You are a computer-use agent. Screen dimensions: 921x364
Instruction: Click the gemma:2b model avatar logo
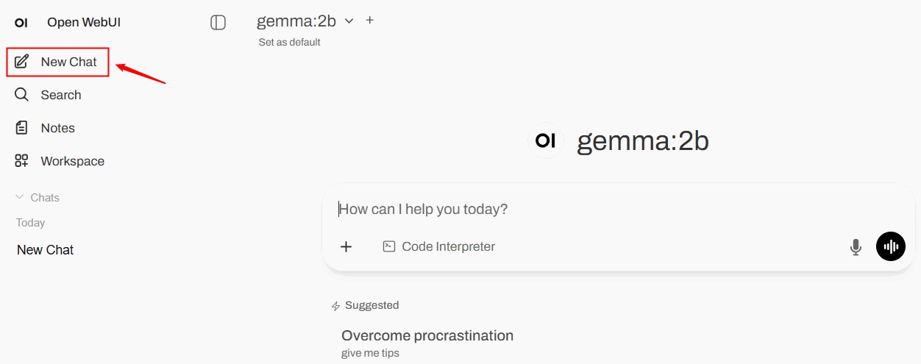pos(545,140)
